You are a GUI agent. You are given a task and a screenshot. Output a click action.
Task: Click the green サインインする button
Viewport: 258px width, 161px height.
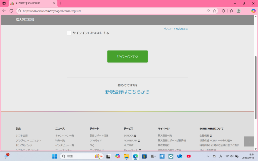tap(127, 56)
